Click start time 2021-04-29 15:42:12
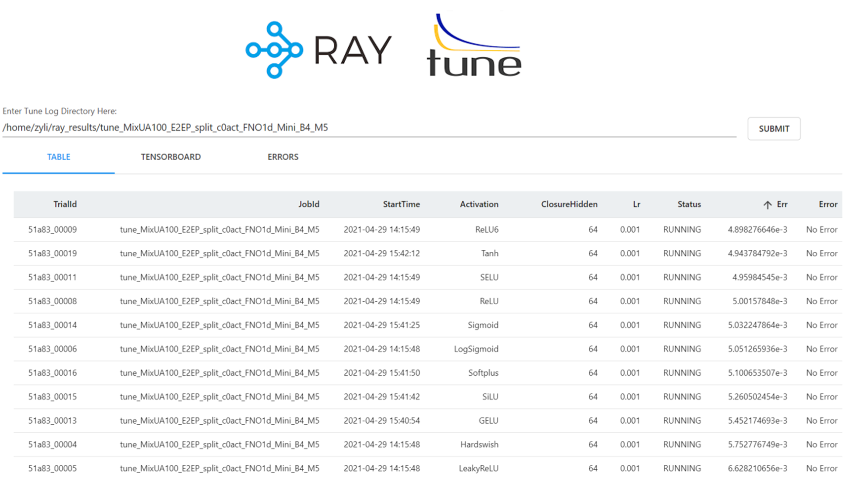The height and width of the screenshot is (485, 852). [382, 253]
